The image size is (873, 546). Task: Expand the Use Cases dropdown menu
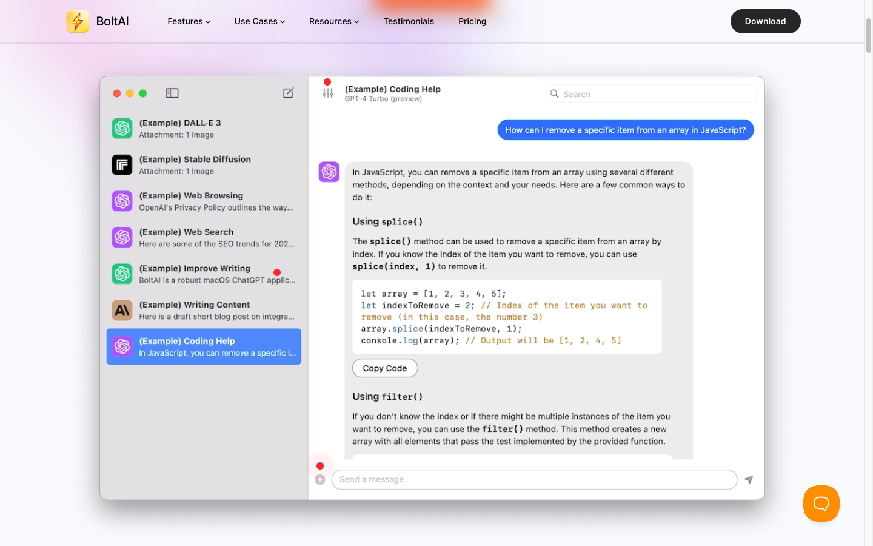(x=259, y=21)
